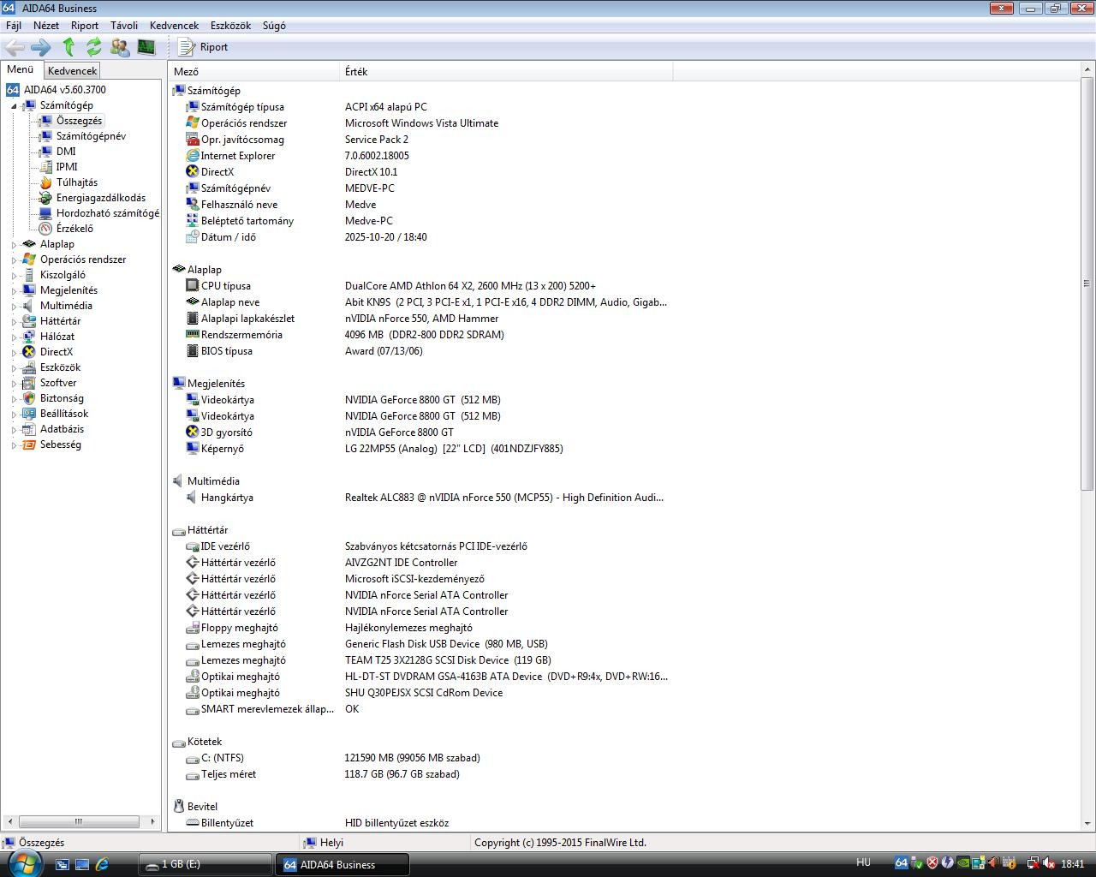
Task: Collapse the Számítógép tree node
Action: (x=14, y=105)
